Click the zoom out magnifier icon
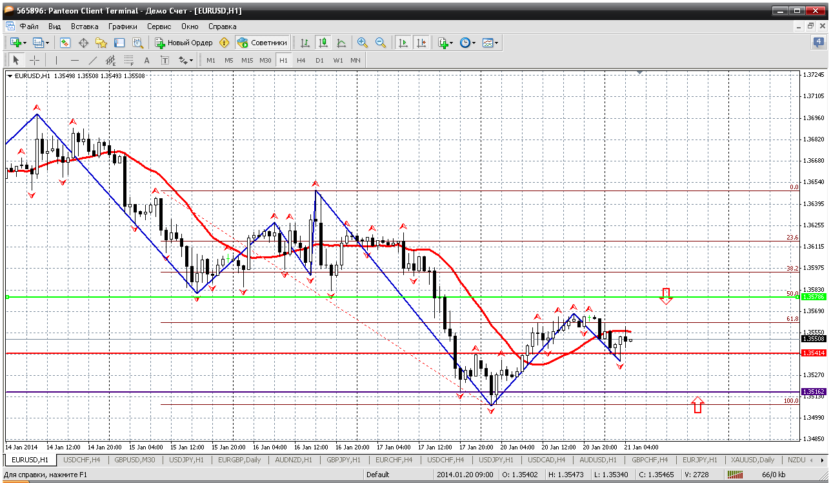The width and height of the screenshot is (831, 483). [381, 43]
